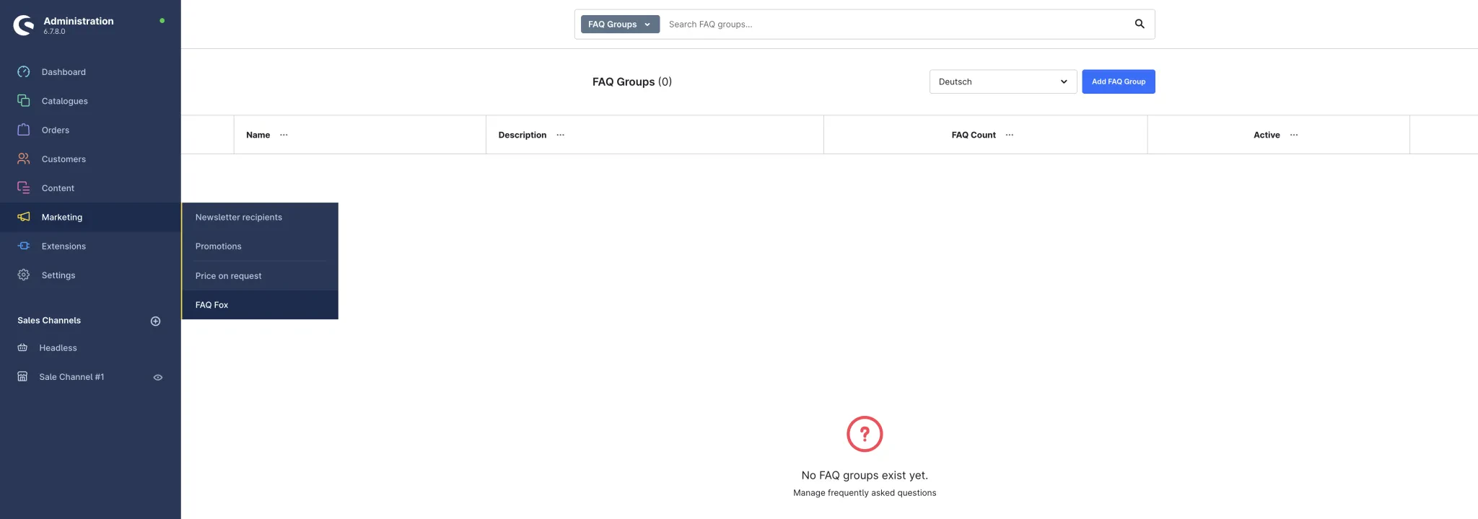Viewport: 1478px width, 519px height.
Task: Open FAQ Count column options
Action: click(1009, 135)
